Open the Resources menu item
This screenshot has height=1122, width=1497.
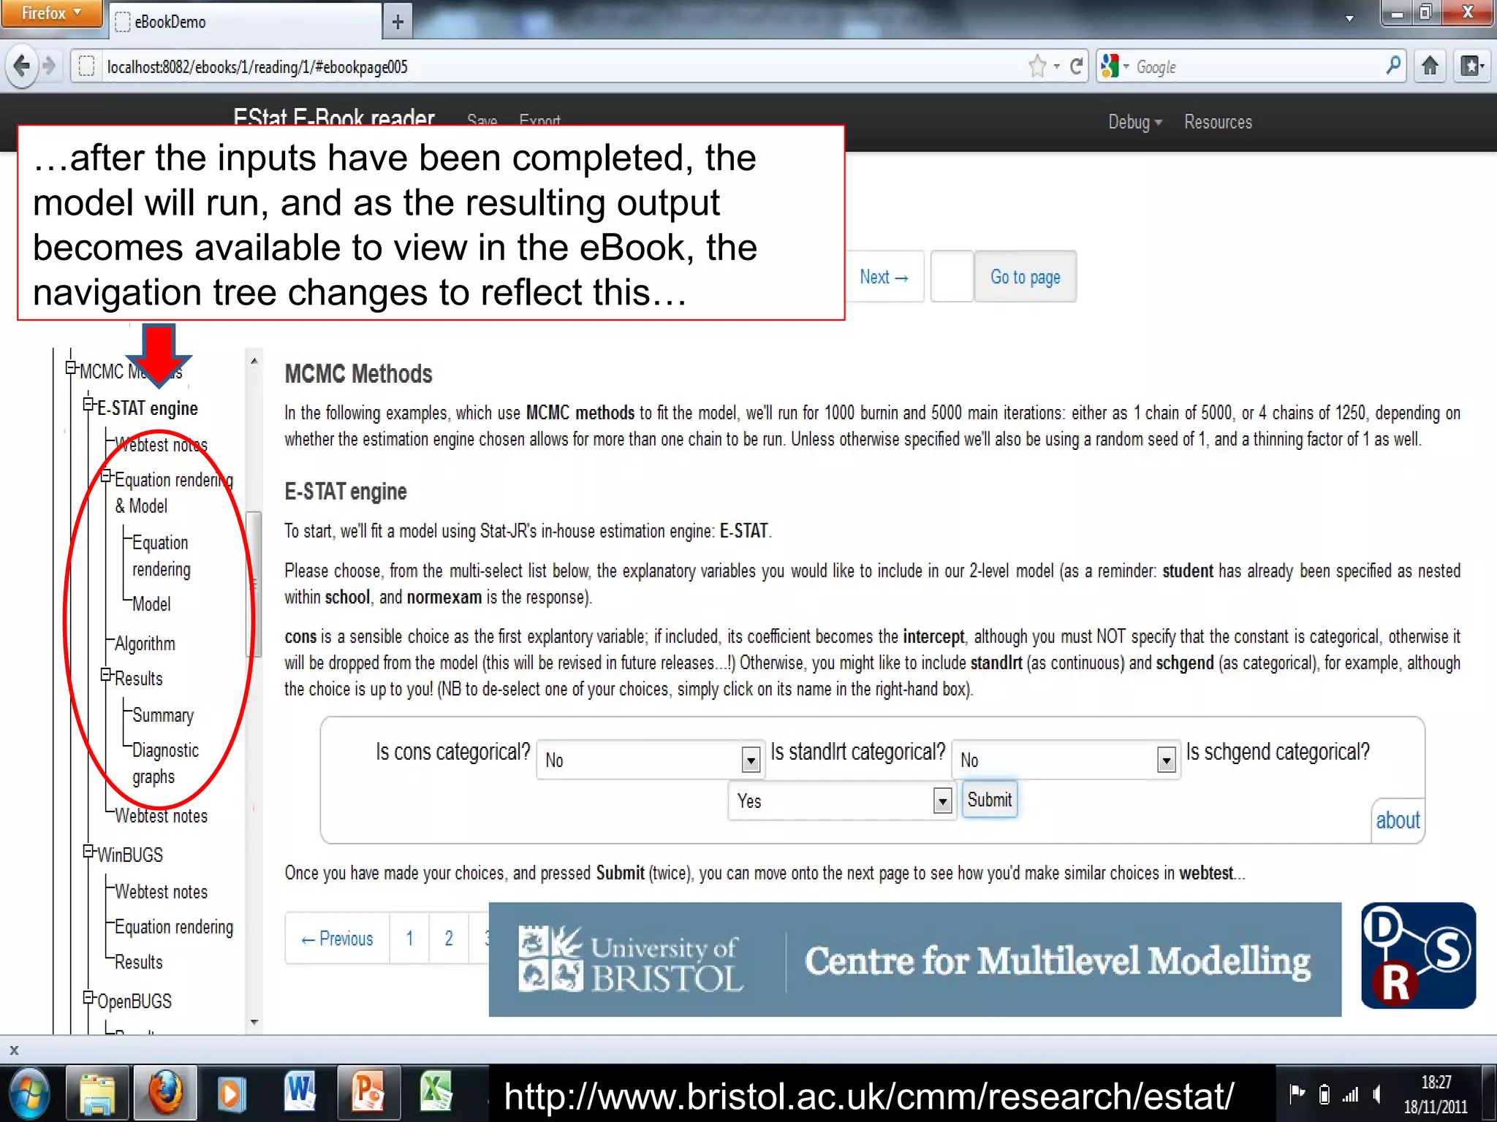tap(1218, 122)
